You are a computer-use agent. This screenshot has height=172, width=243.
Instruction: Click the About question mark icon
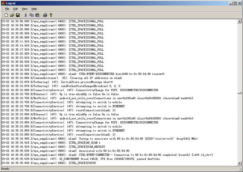point(51,15)
